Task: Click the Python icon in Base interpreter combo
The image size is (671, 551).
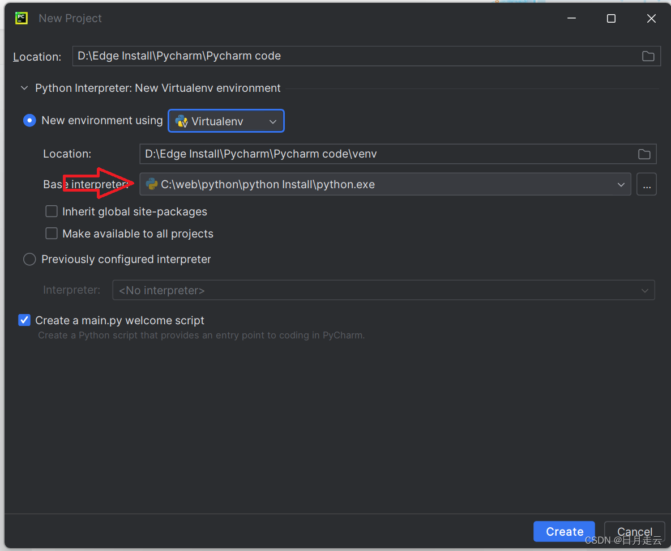Action: [x=152, y=184]
